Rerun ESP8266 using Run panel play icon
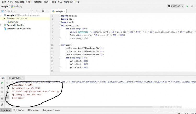This screenshot has height=114, width=196. point(2,83)
